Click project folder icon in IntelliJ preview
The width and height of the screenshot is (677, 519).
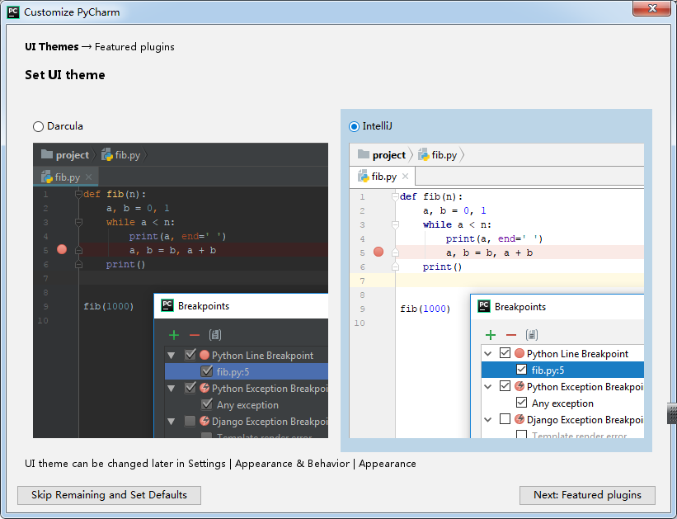(364, 154)
